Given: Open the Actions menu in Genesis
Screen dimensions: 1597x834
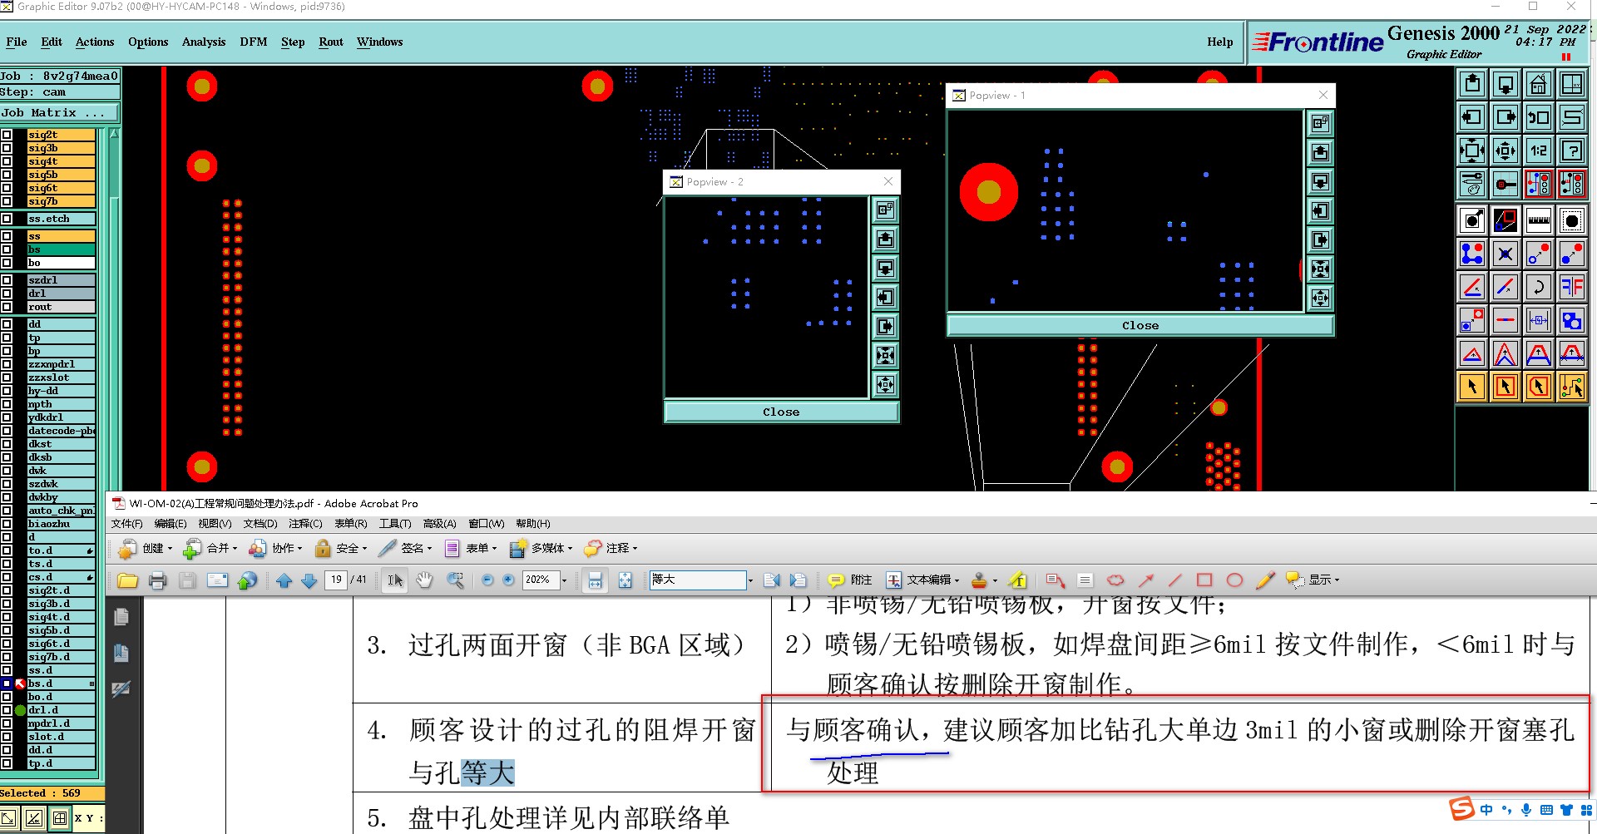Looking at the screenshot, I should 95,42.
